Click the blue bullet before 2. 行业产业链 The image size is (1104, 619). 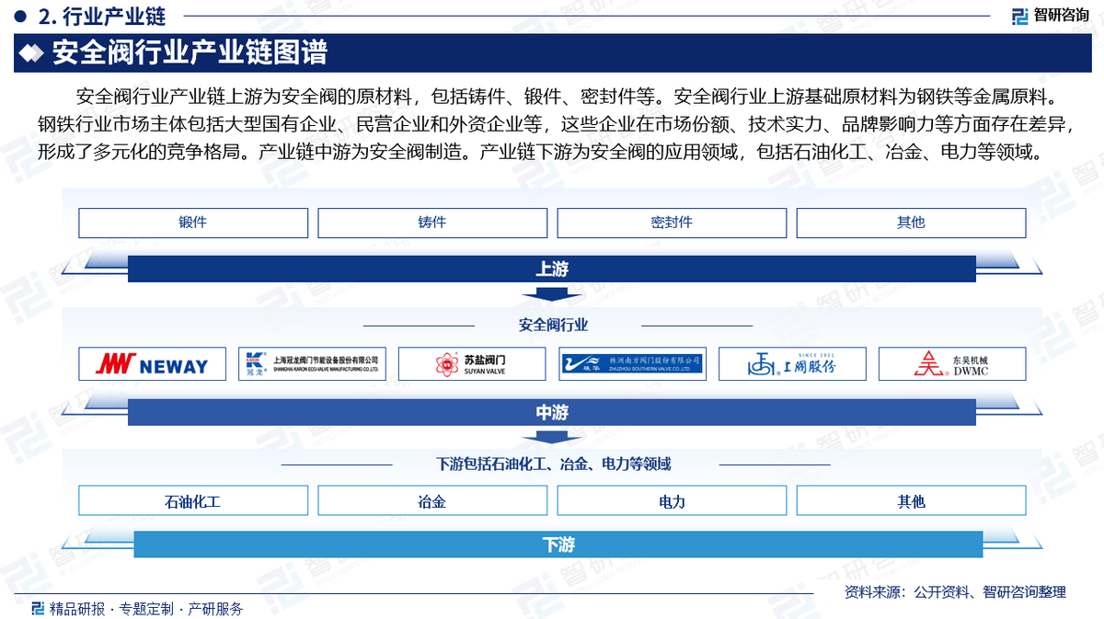21,17
